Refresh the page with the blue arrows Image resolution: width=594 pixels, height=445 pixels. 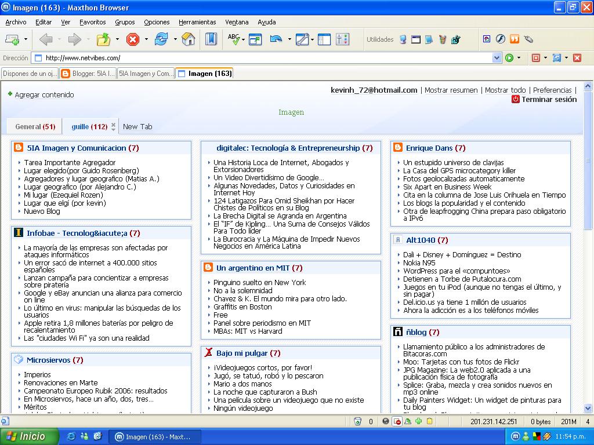pos(161,39)
